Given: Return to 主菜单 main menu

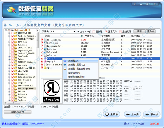Looking at the screenshot, I should [112, 114].
